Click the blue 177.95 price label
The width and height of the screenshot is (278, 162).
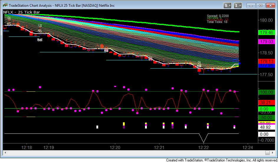tap(267, 66)
